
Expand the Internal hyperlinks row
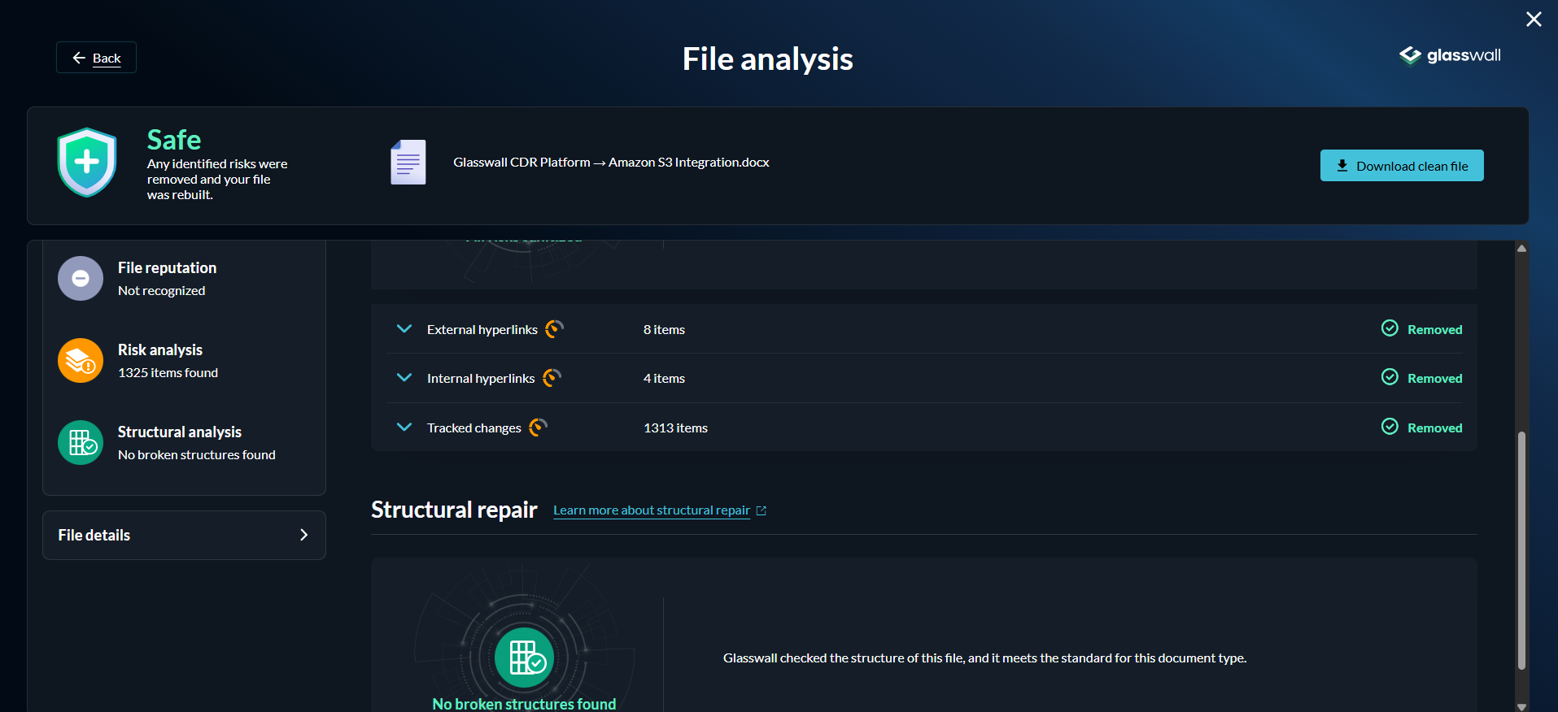[x=404, y=377]
